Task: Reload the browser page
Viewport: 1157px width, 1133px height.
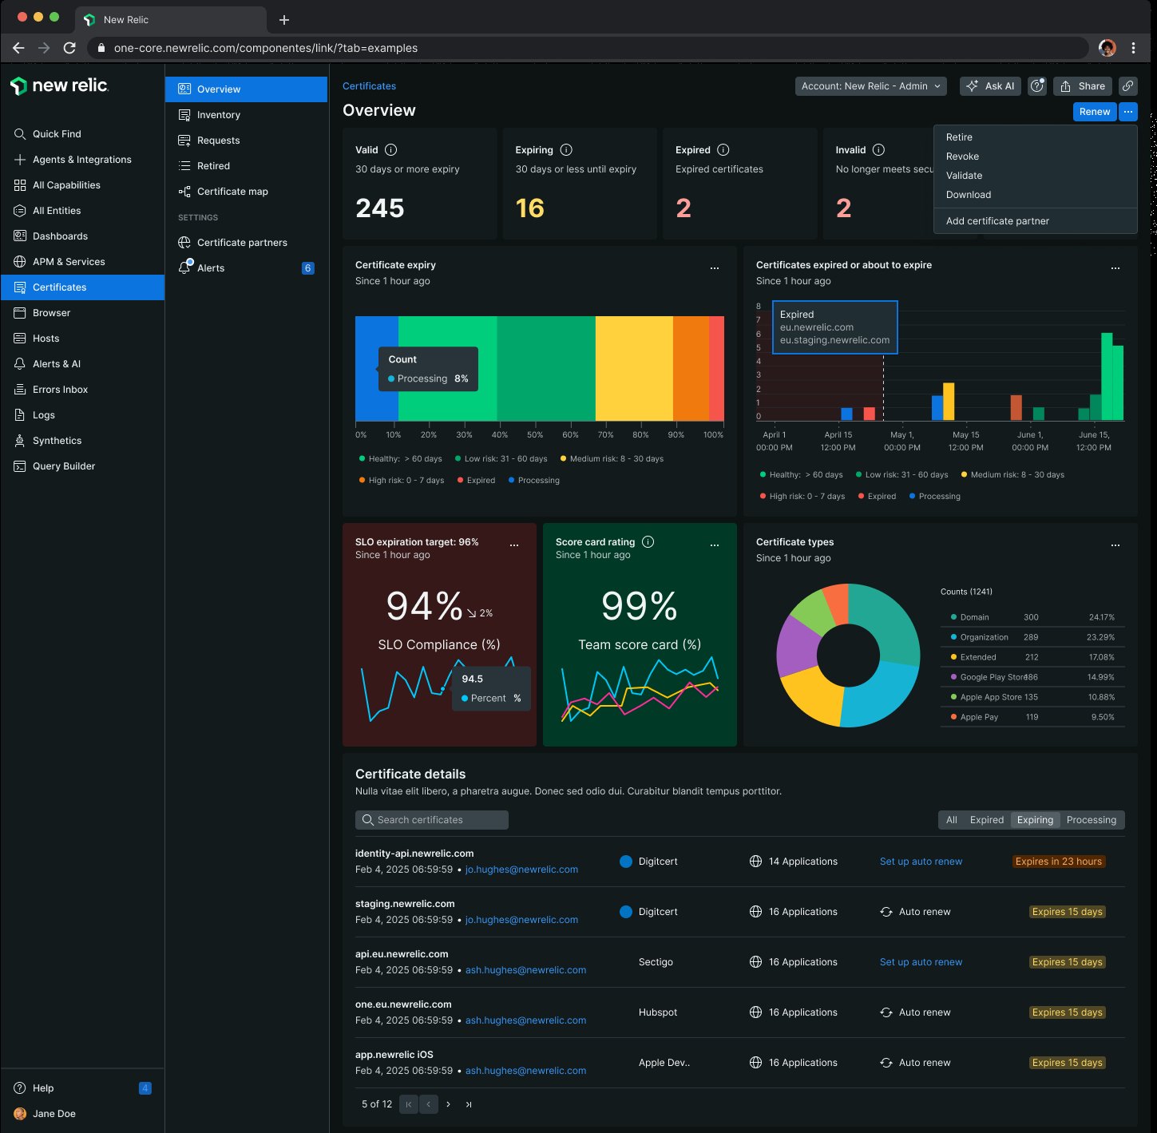Action: tap(69, 48)
